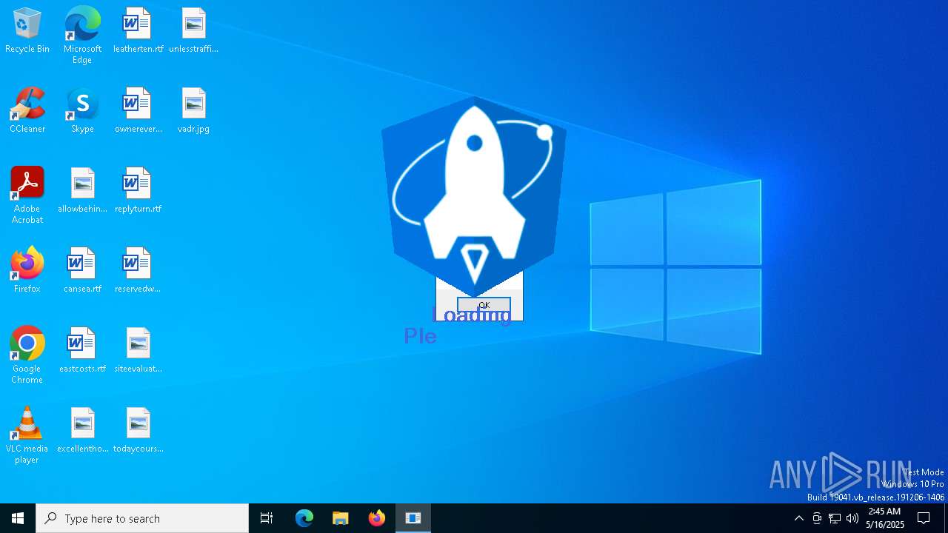Open File Explorer from taskbar

point(341,518)
